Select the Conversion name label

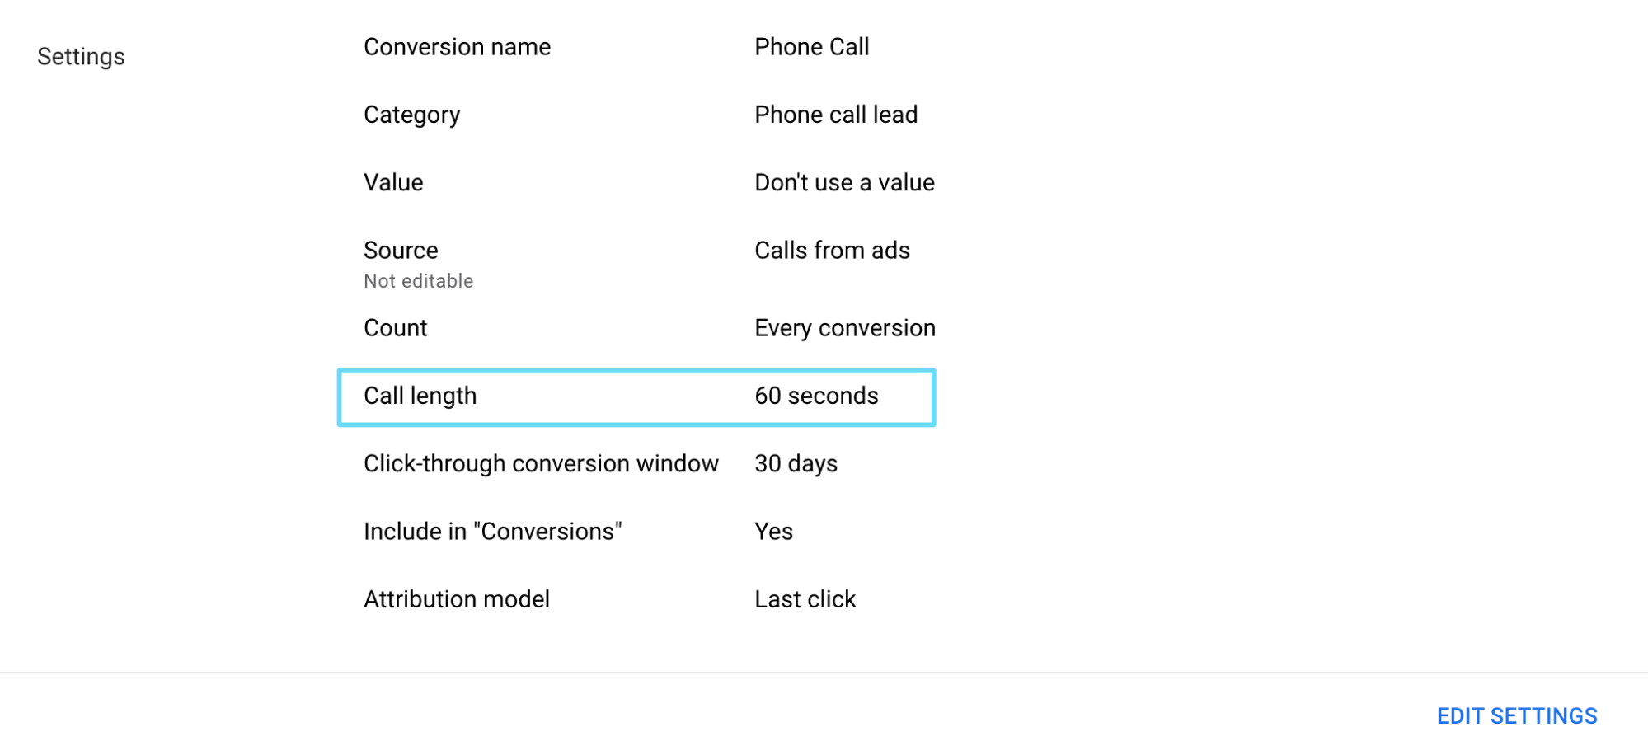(x=457, y=47)
